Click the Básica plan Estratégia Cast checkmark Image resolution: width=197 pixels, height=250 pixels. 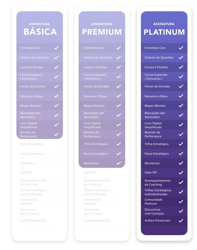coord(56,48)
